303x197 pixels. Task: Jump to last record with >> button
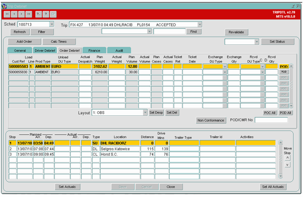[x=29, y=14]
